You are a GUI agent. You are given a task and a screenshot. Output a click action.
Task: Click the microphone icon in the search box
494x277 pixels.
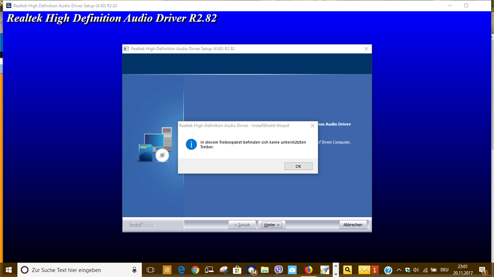click(134, 270)
